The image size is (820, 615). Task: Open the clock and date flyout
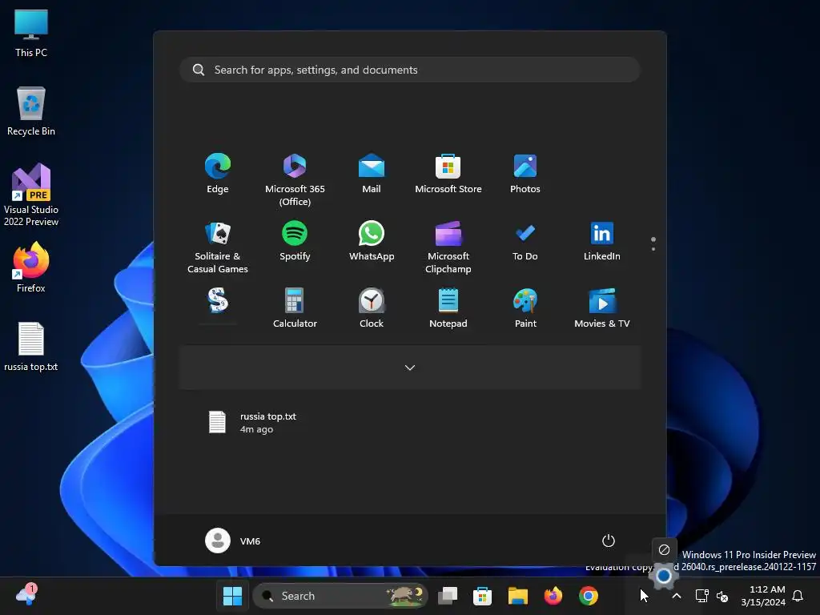[x=763, y=596]
